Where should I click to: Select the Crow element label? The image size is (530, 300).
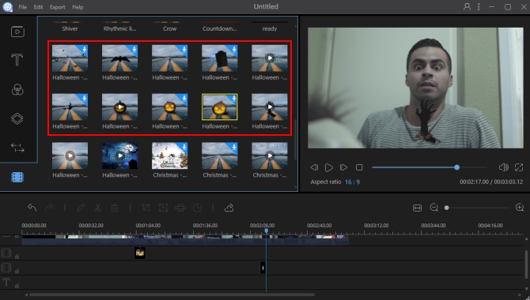[x=170, y=28]
